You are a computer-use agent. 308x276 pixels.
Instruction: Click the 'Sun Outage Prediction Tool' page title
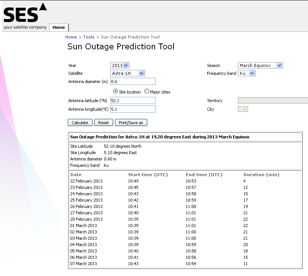121,47
